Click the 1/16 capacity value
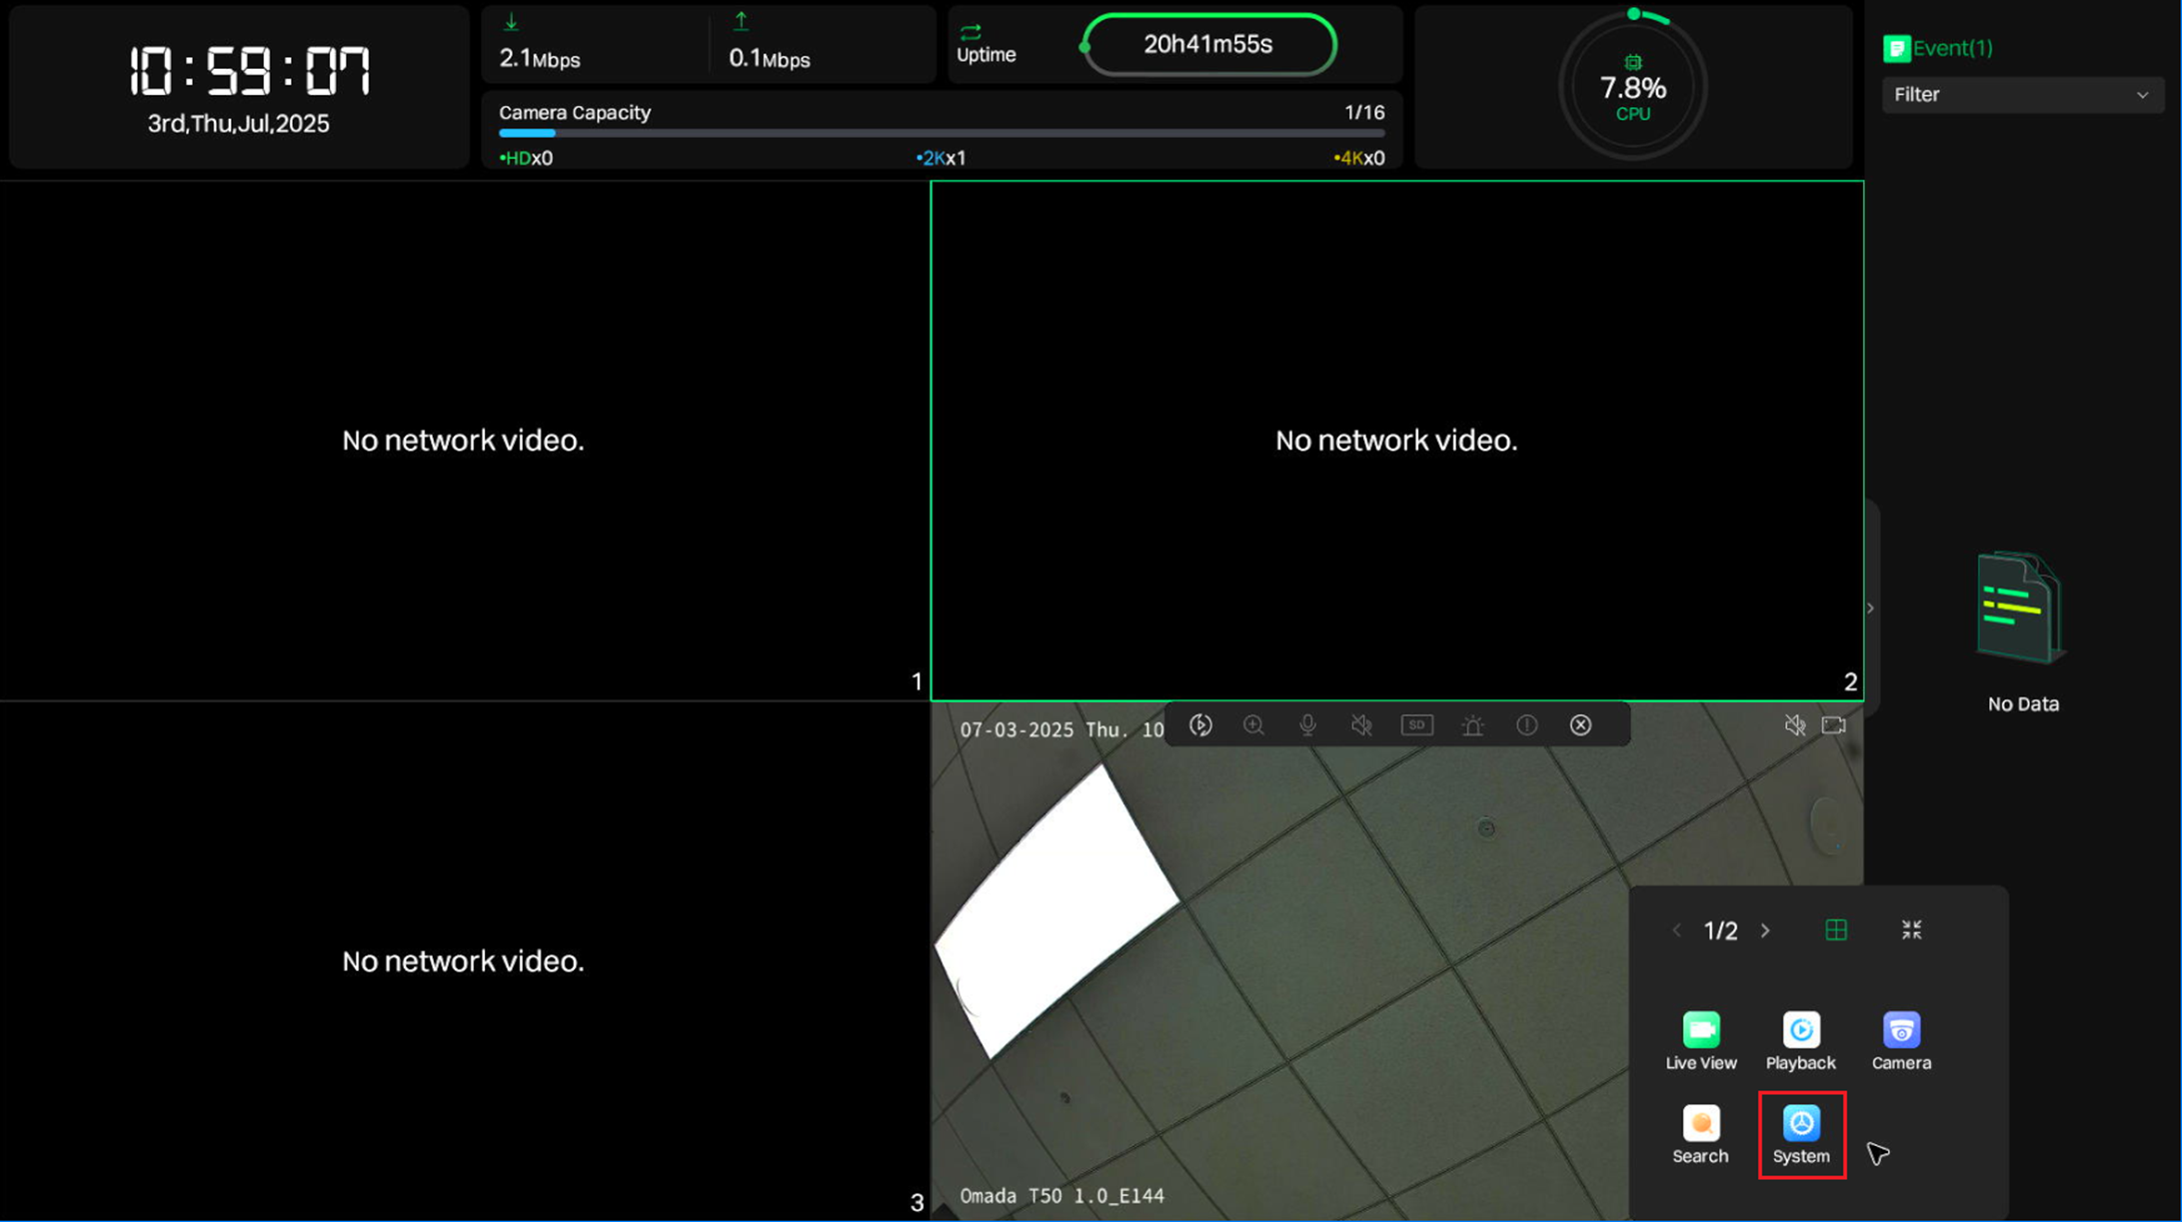Screen dimensions: 2182x1222 [1364, 113]
